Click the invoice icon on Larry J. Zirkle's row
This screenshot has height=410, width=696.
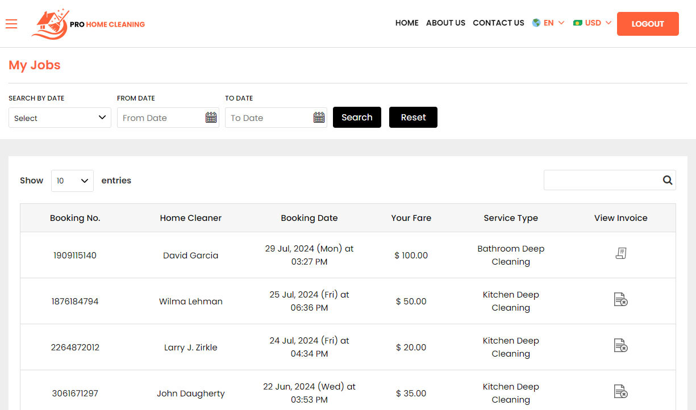(620, 345)
